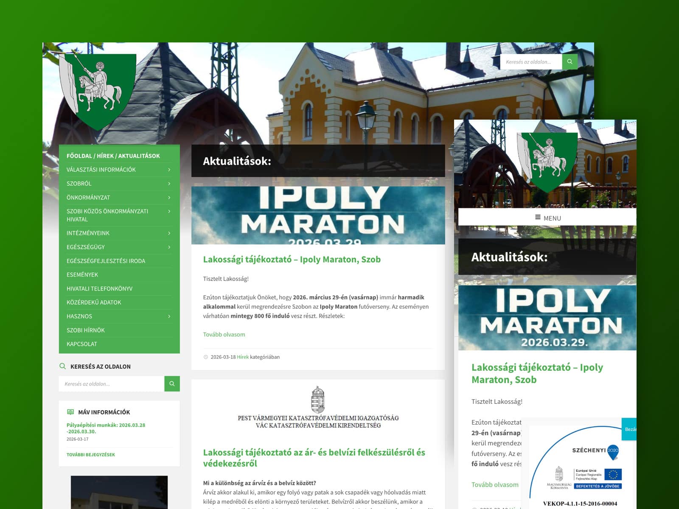
Task: Open the További bejegyzések link
Action: pos(91,455)
